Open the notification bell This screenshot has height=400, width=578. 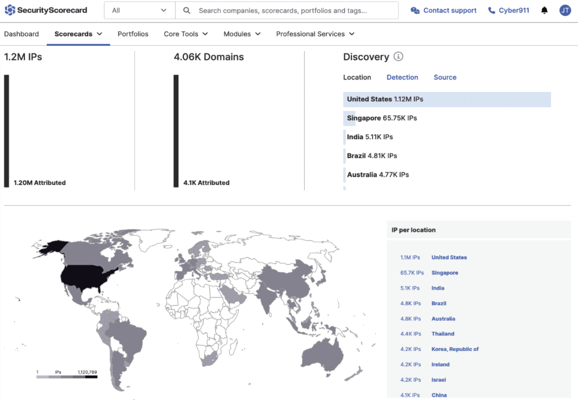pos(544,10)
